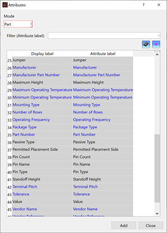
Task: Click the Attributes app icon in title bar
Action: pyautogui.click(x=5, y=5)
